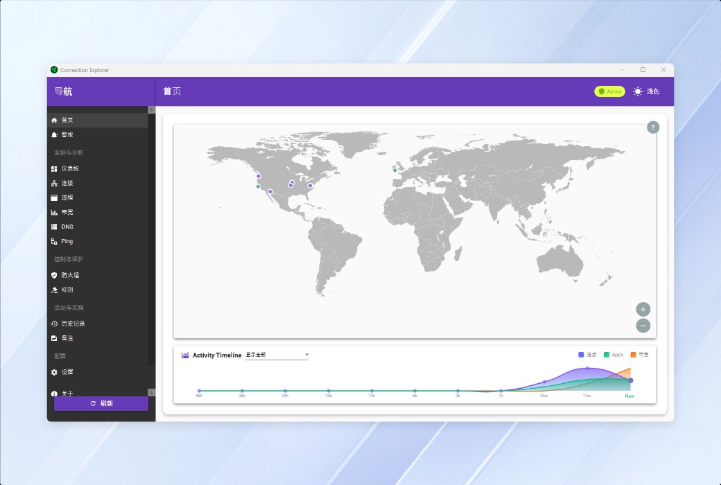Image resolution: width=721 pixels, height=485 pixels.
Task: Maximize the Connection Explorer window
Action: point(643,70)
